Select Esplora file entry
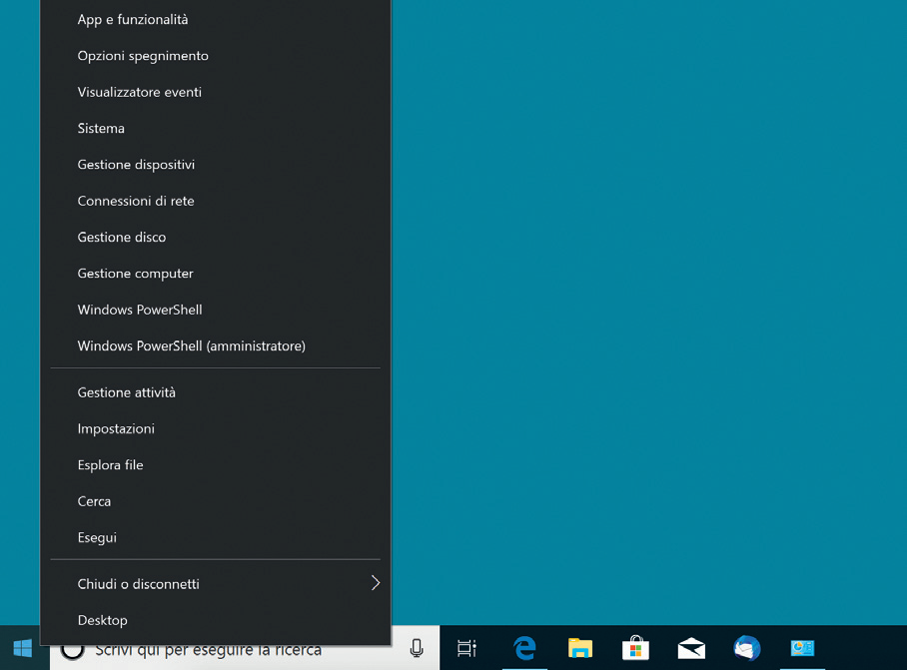 tap(215, 465)
